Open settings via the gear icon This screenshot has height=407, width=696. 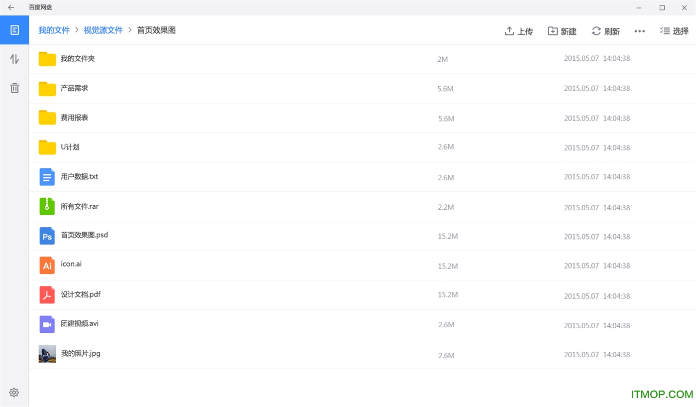(x=14, y=393)
